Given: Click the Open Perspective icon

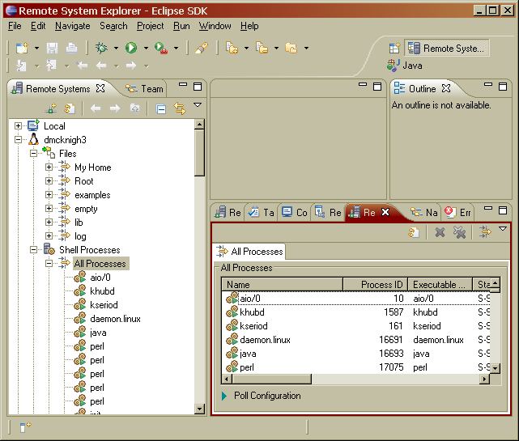Looking at the screenshot, I should click(x=394, y=49).
